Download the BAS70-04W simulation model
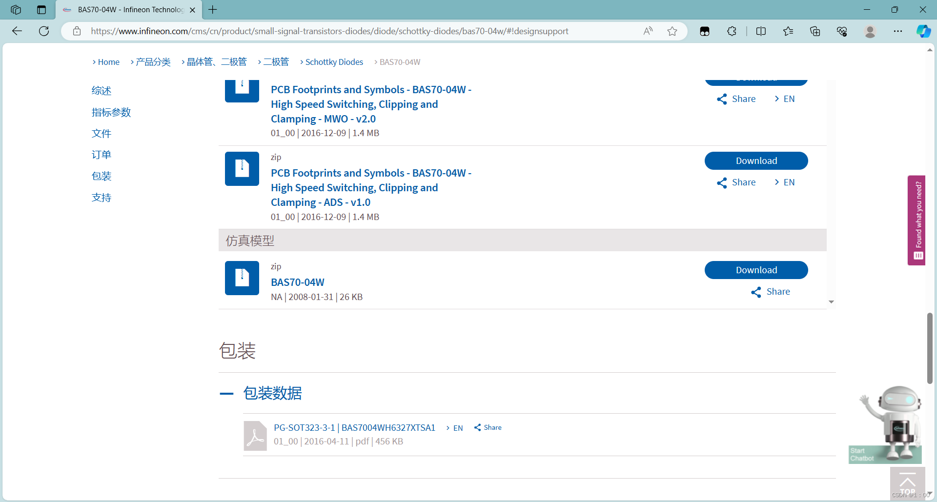Viewport: 937px width, 502px height. [x=756, y=270]
